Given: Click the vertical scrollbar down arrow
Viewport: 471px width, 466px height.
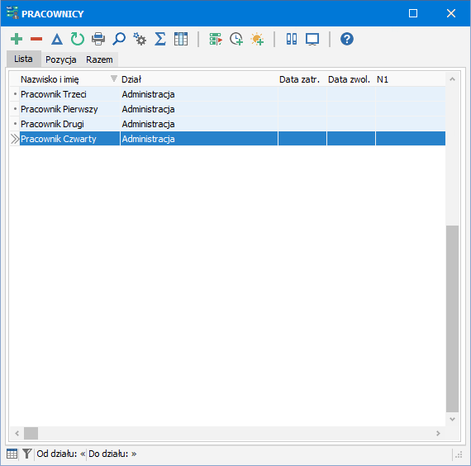Looking at the screenshot, I should pyautogui.click(x=452, y=419).
